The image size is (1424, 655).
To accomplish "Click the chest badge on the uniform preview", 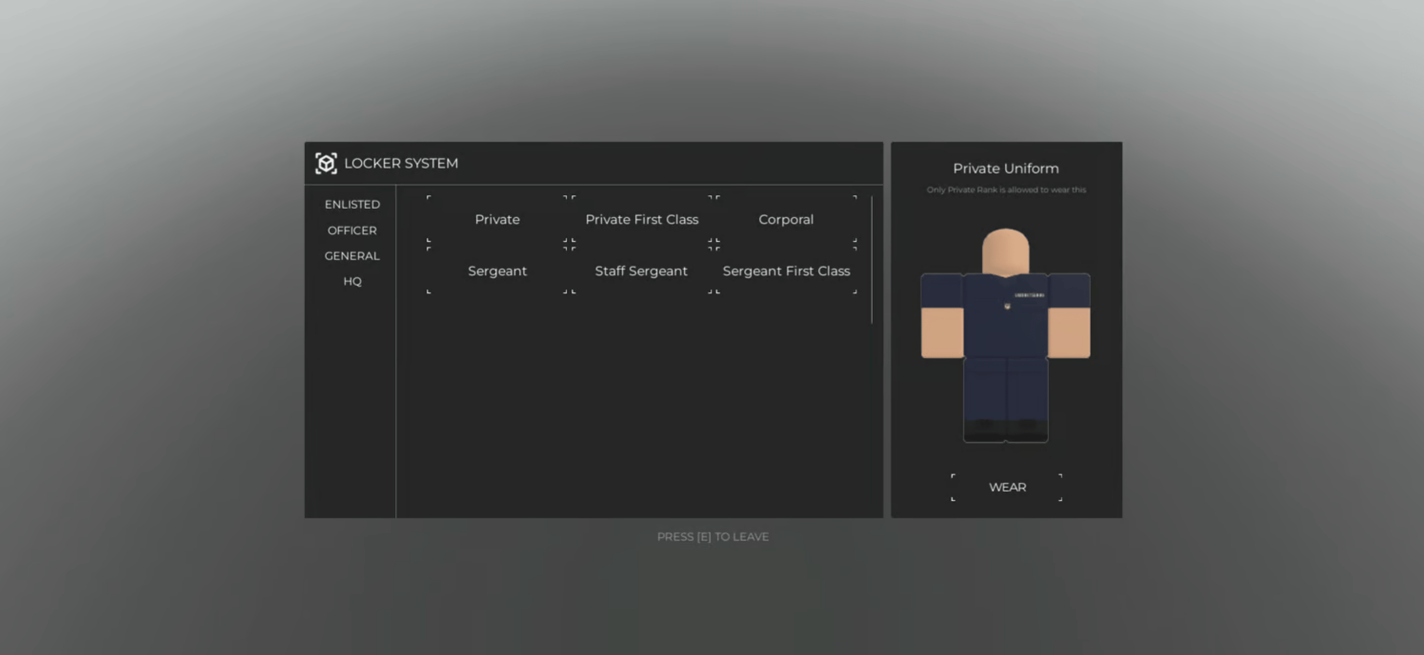I will [x=1007, y=306].
